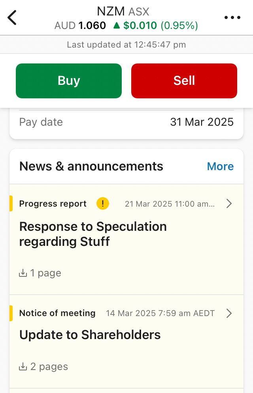Open the Update to Shareholders headline

(x=90, y=335)
